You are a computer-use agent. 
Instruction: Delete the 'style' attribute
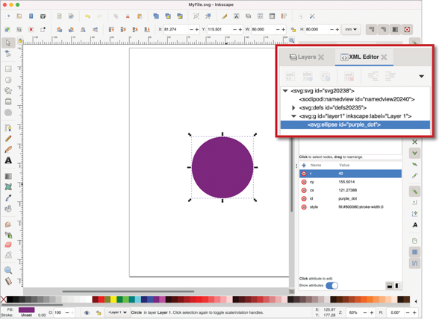304,207
